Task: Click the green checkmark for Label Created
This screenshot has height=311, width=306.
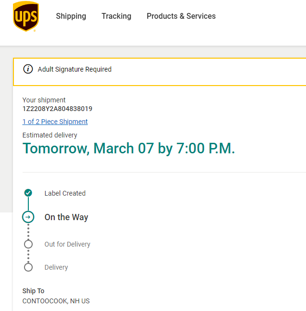Action: coord(28,193)
